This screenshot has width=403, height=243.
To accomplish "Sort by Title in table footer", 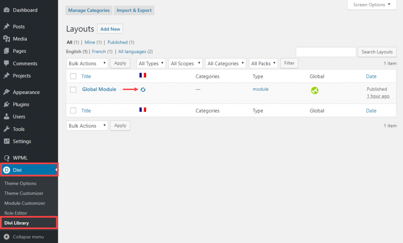I will [x=86, y=111].
